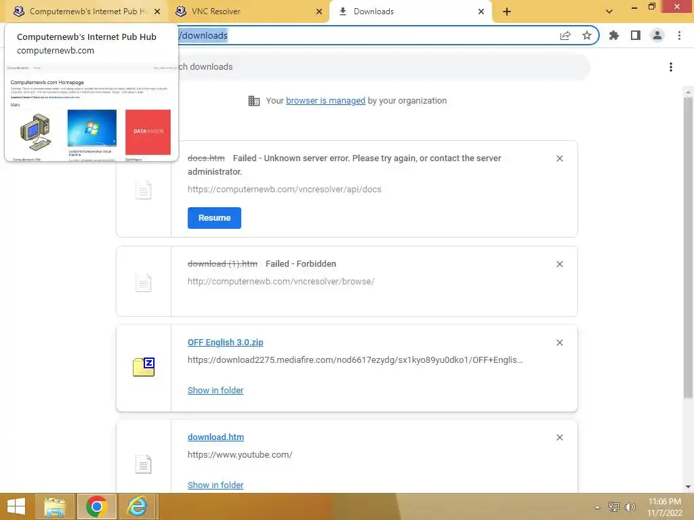694x520 pixels.
Task: Open the Windows Start menu
Action: (x=16, y=506)
